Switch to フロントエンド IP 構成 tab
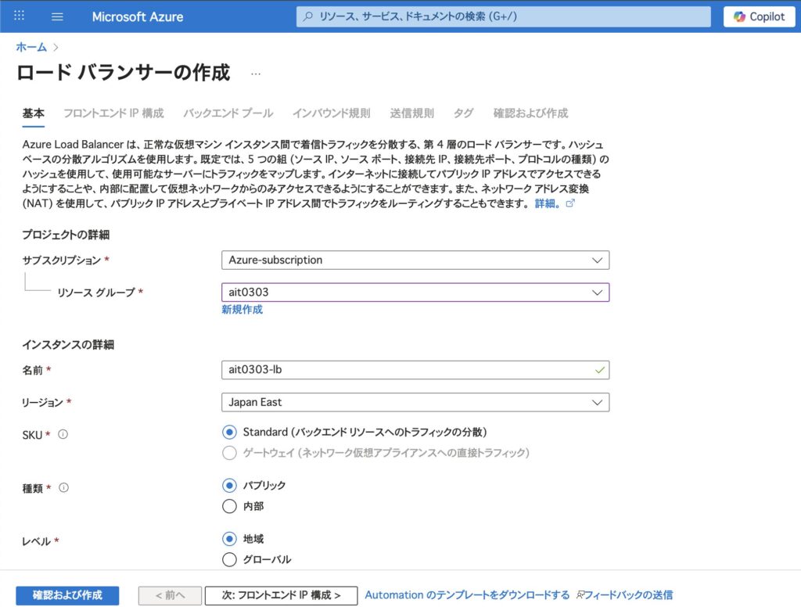 pos(113,113)
